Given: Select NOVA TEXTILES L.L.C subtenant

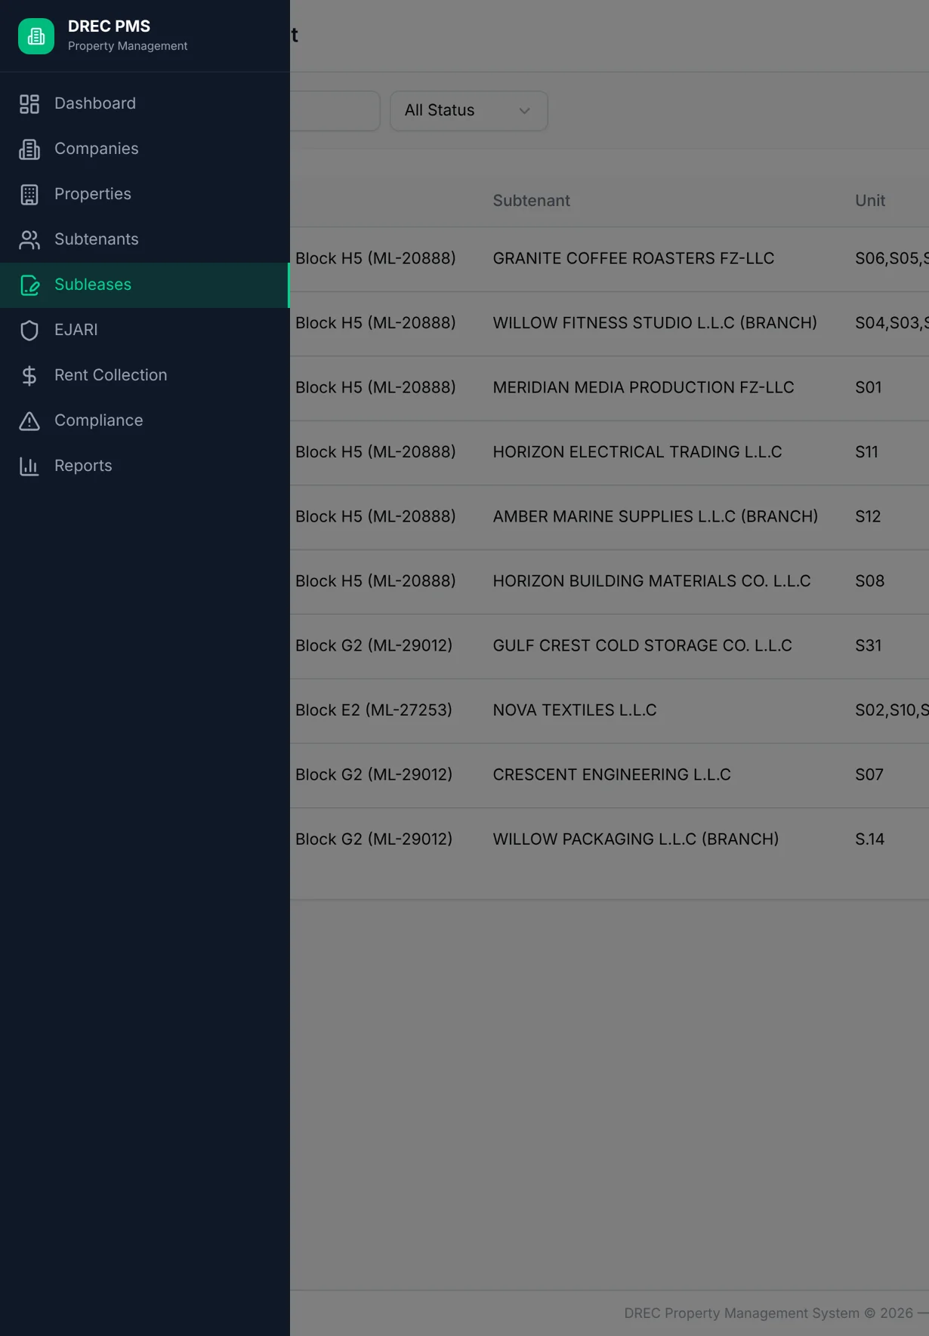Looking at the screenshot, I should click(575, 710).
